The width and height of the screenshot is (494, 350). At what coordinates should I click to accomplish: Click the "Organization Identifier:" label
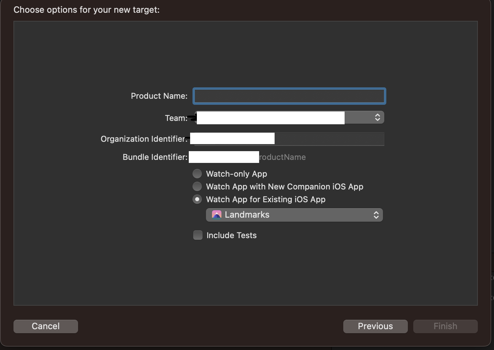(144, 139)
